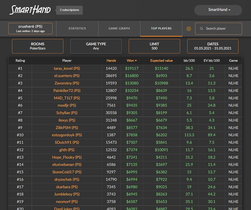Open the Rooms PokerStars filter
The height and width of the screenshot is (210, 251).
click(x=38, y=46)
